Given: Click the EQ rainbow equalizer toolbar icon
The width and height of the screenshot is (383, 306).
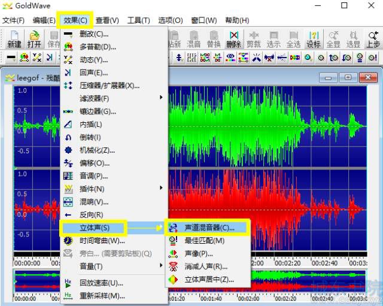Looking at the screenshot, I should click(230, 57).
